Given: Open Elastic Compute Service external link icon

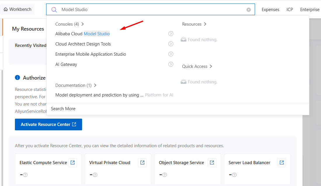Looking at the screenshot, I should (73, 163).
